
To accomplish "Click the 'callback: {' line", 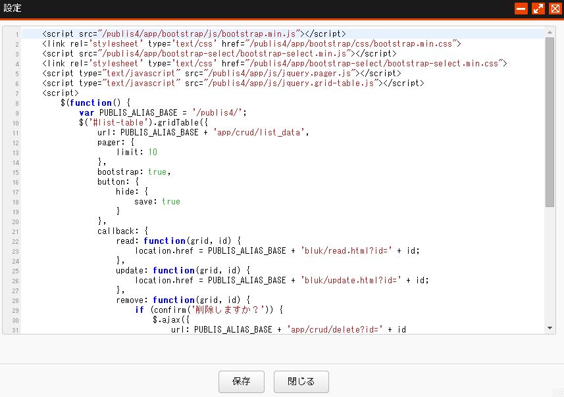I will tap(122, 231).
